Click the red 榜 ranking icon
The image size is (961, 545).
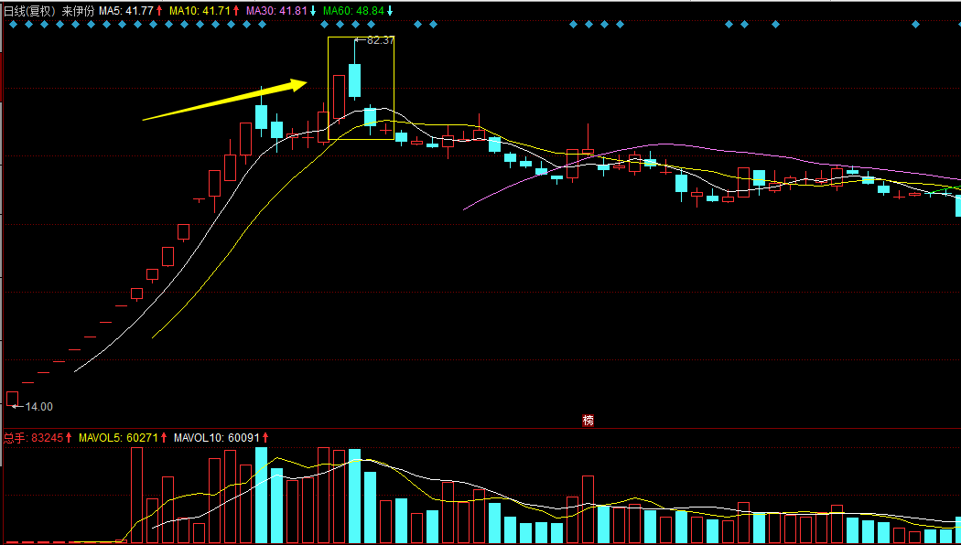pyautogui.click(x=588, y=421)
